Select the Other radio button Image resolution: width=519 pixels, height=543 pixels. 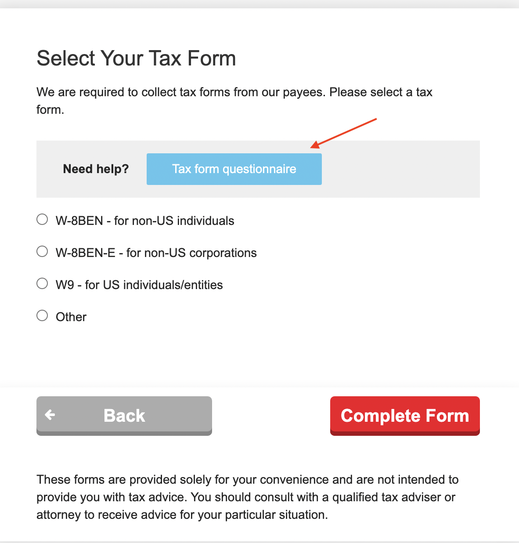(x=42, y=315)
